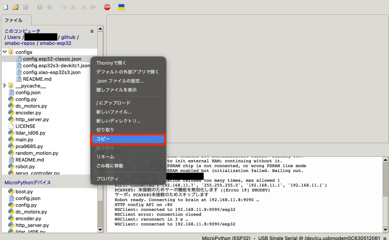
Task: Choose 切り取り in the context menu
Action: pyautogui.click(x=128, y=130)
